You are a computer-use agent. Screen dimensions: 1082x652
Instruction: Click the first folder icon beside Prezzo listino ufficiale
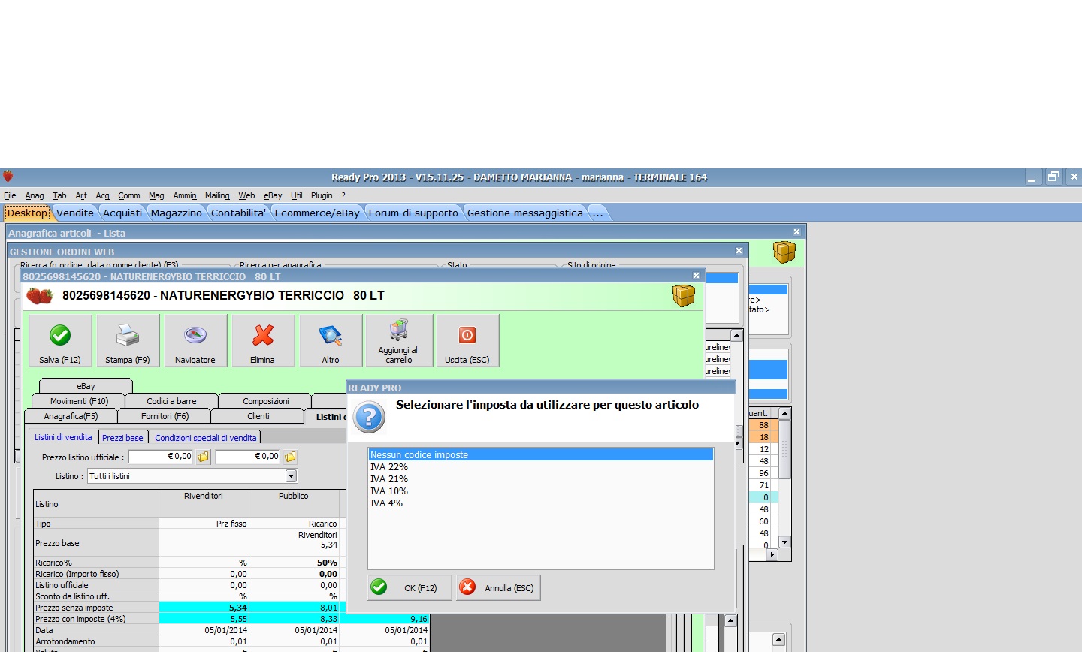(204, 457)
